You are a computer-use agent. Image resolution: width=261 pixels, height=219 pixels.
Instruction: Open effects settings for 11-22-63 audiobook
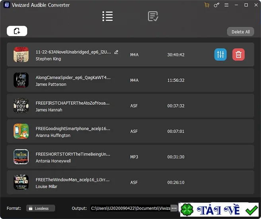pos(220,55)
